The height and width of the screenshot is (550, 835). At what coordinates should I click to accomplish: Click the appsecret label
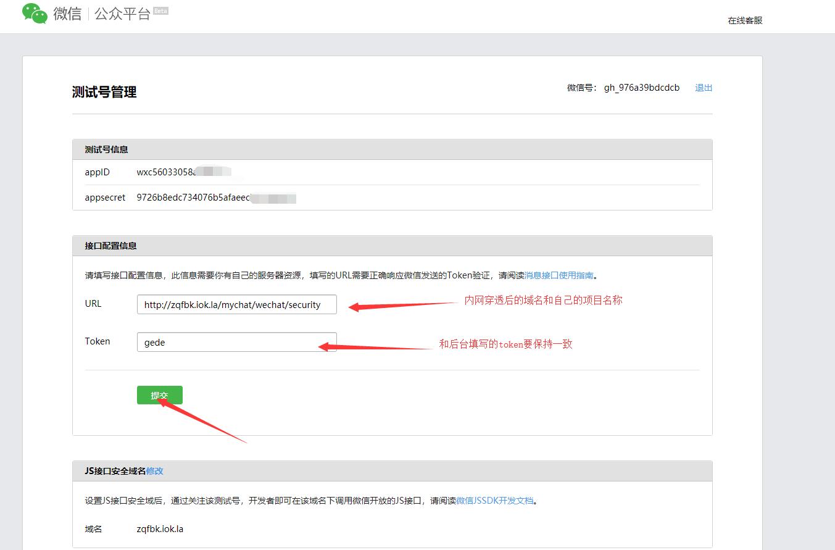click(x=105, y=198)
